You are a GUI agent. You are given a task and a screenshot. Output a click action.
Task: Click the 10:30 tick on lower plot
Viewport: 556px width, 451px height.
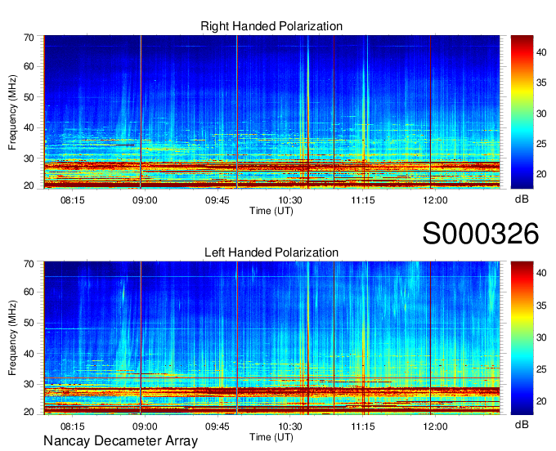[x=290, y=426]
